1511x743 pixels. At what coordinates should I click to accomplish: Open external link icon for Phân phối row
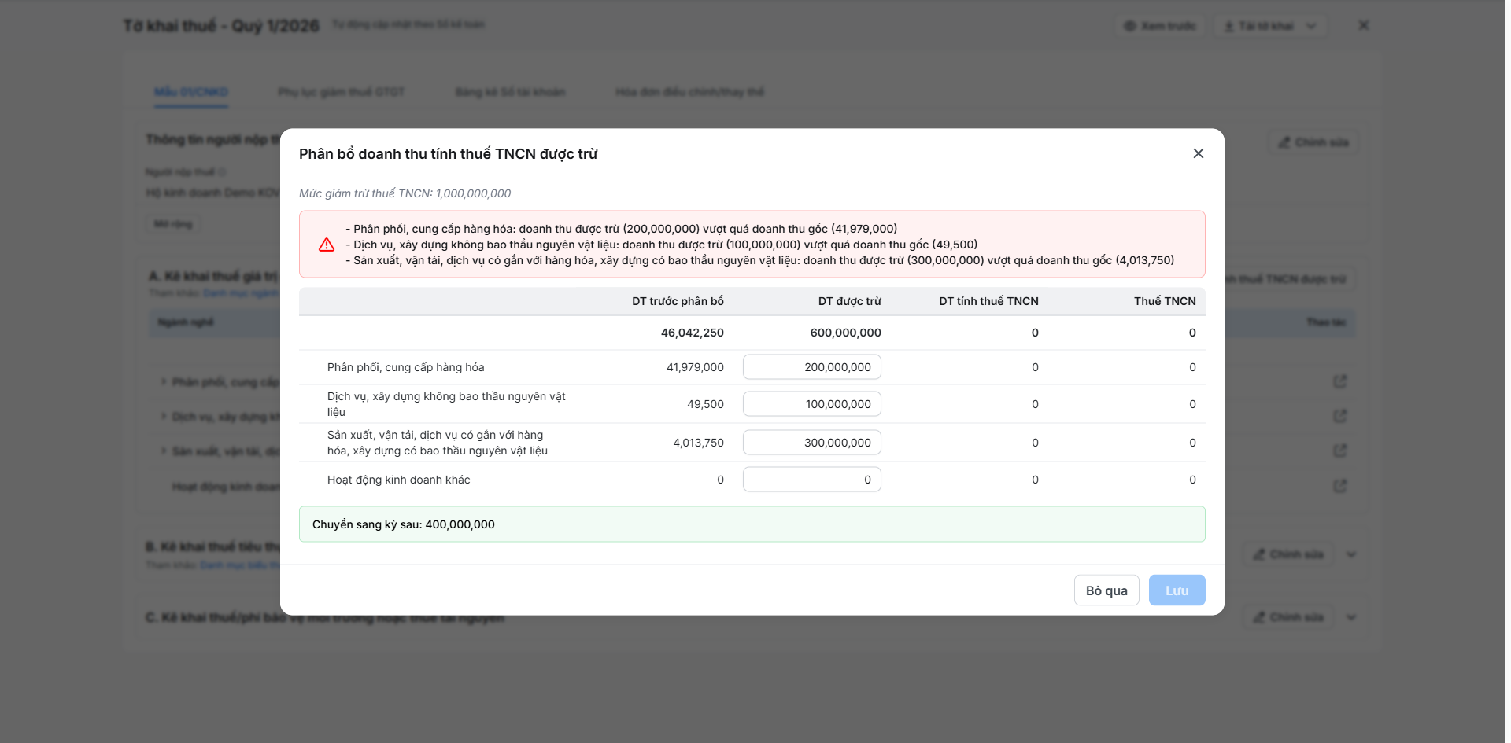pos(1339,381)
